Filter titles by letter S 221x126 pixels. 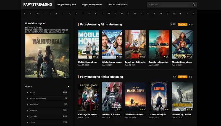coord(148,13)
